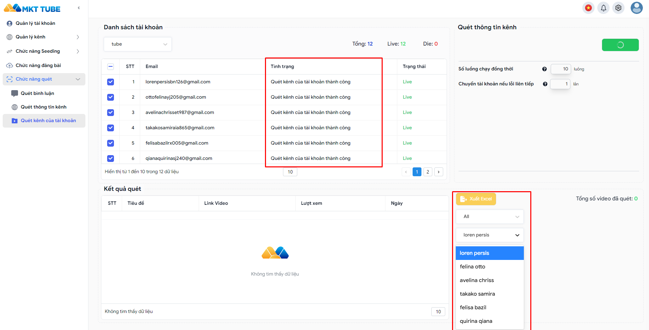Image resolution: width=649 pixels, height=330 pixels.
Task: Click page-size box in account table footer
Action: click(x=290, y=172)
